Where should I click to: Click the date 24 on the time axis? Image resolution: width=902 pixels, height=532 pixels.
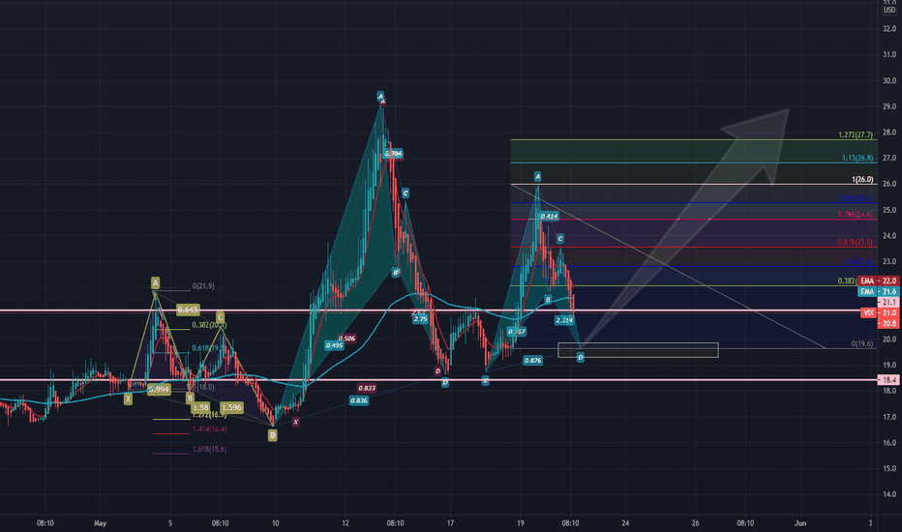point(625,523)
